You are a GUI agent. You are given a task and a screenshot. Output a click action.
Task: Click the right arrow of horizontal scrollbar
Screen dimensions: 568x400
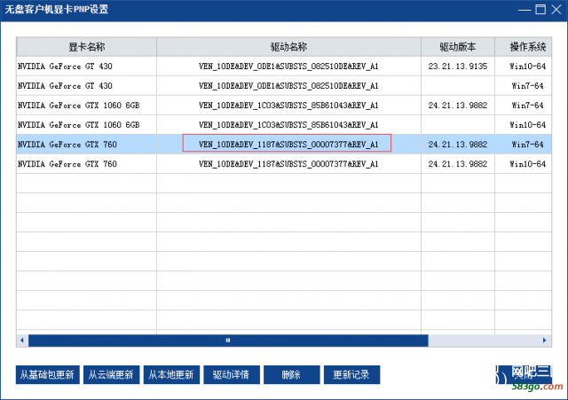pos(544,341)
